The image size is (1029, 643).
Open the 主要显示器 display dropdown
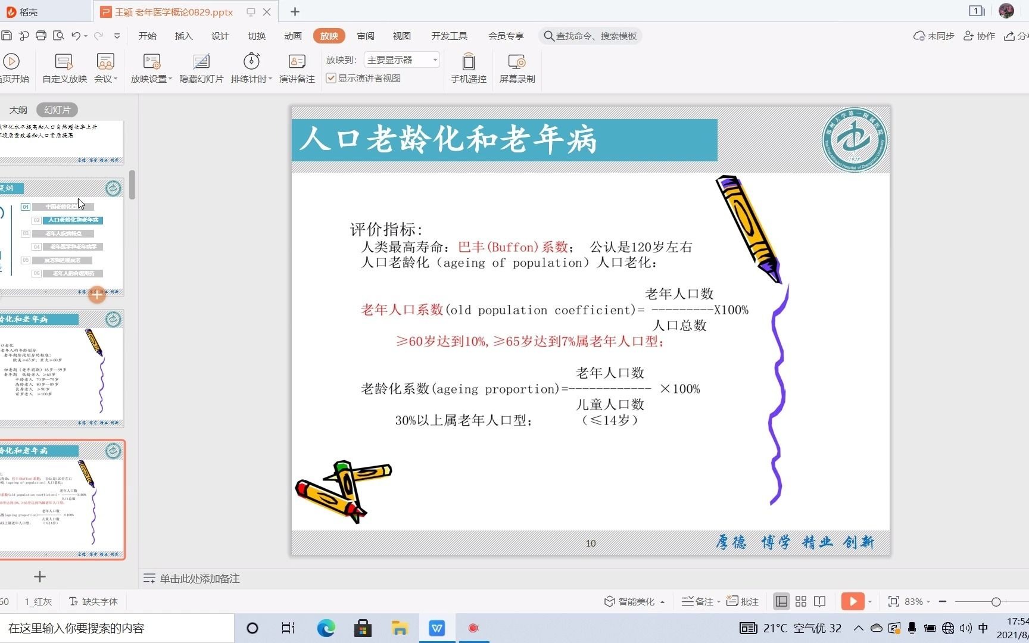pos(402,60)
